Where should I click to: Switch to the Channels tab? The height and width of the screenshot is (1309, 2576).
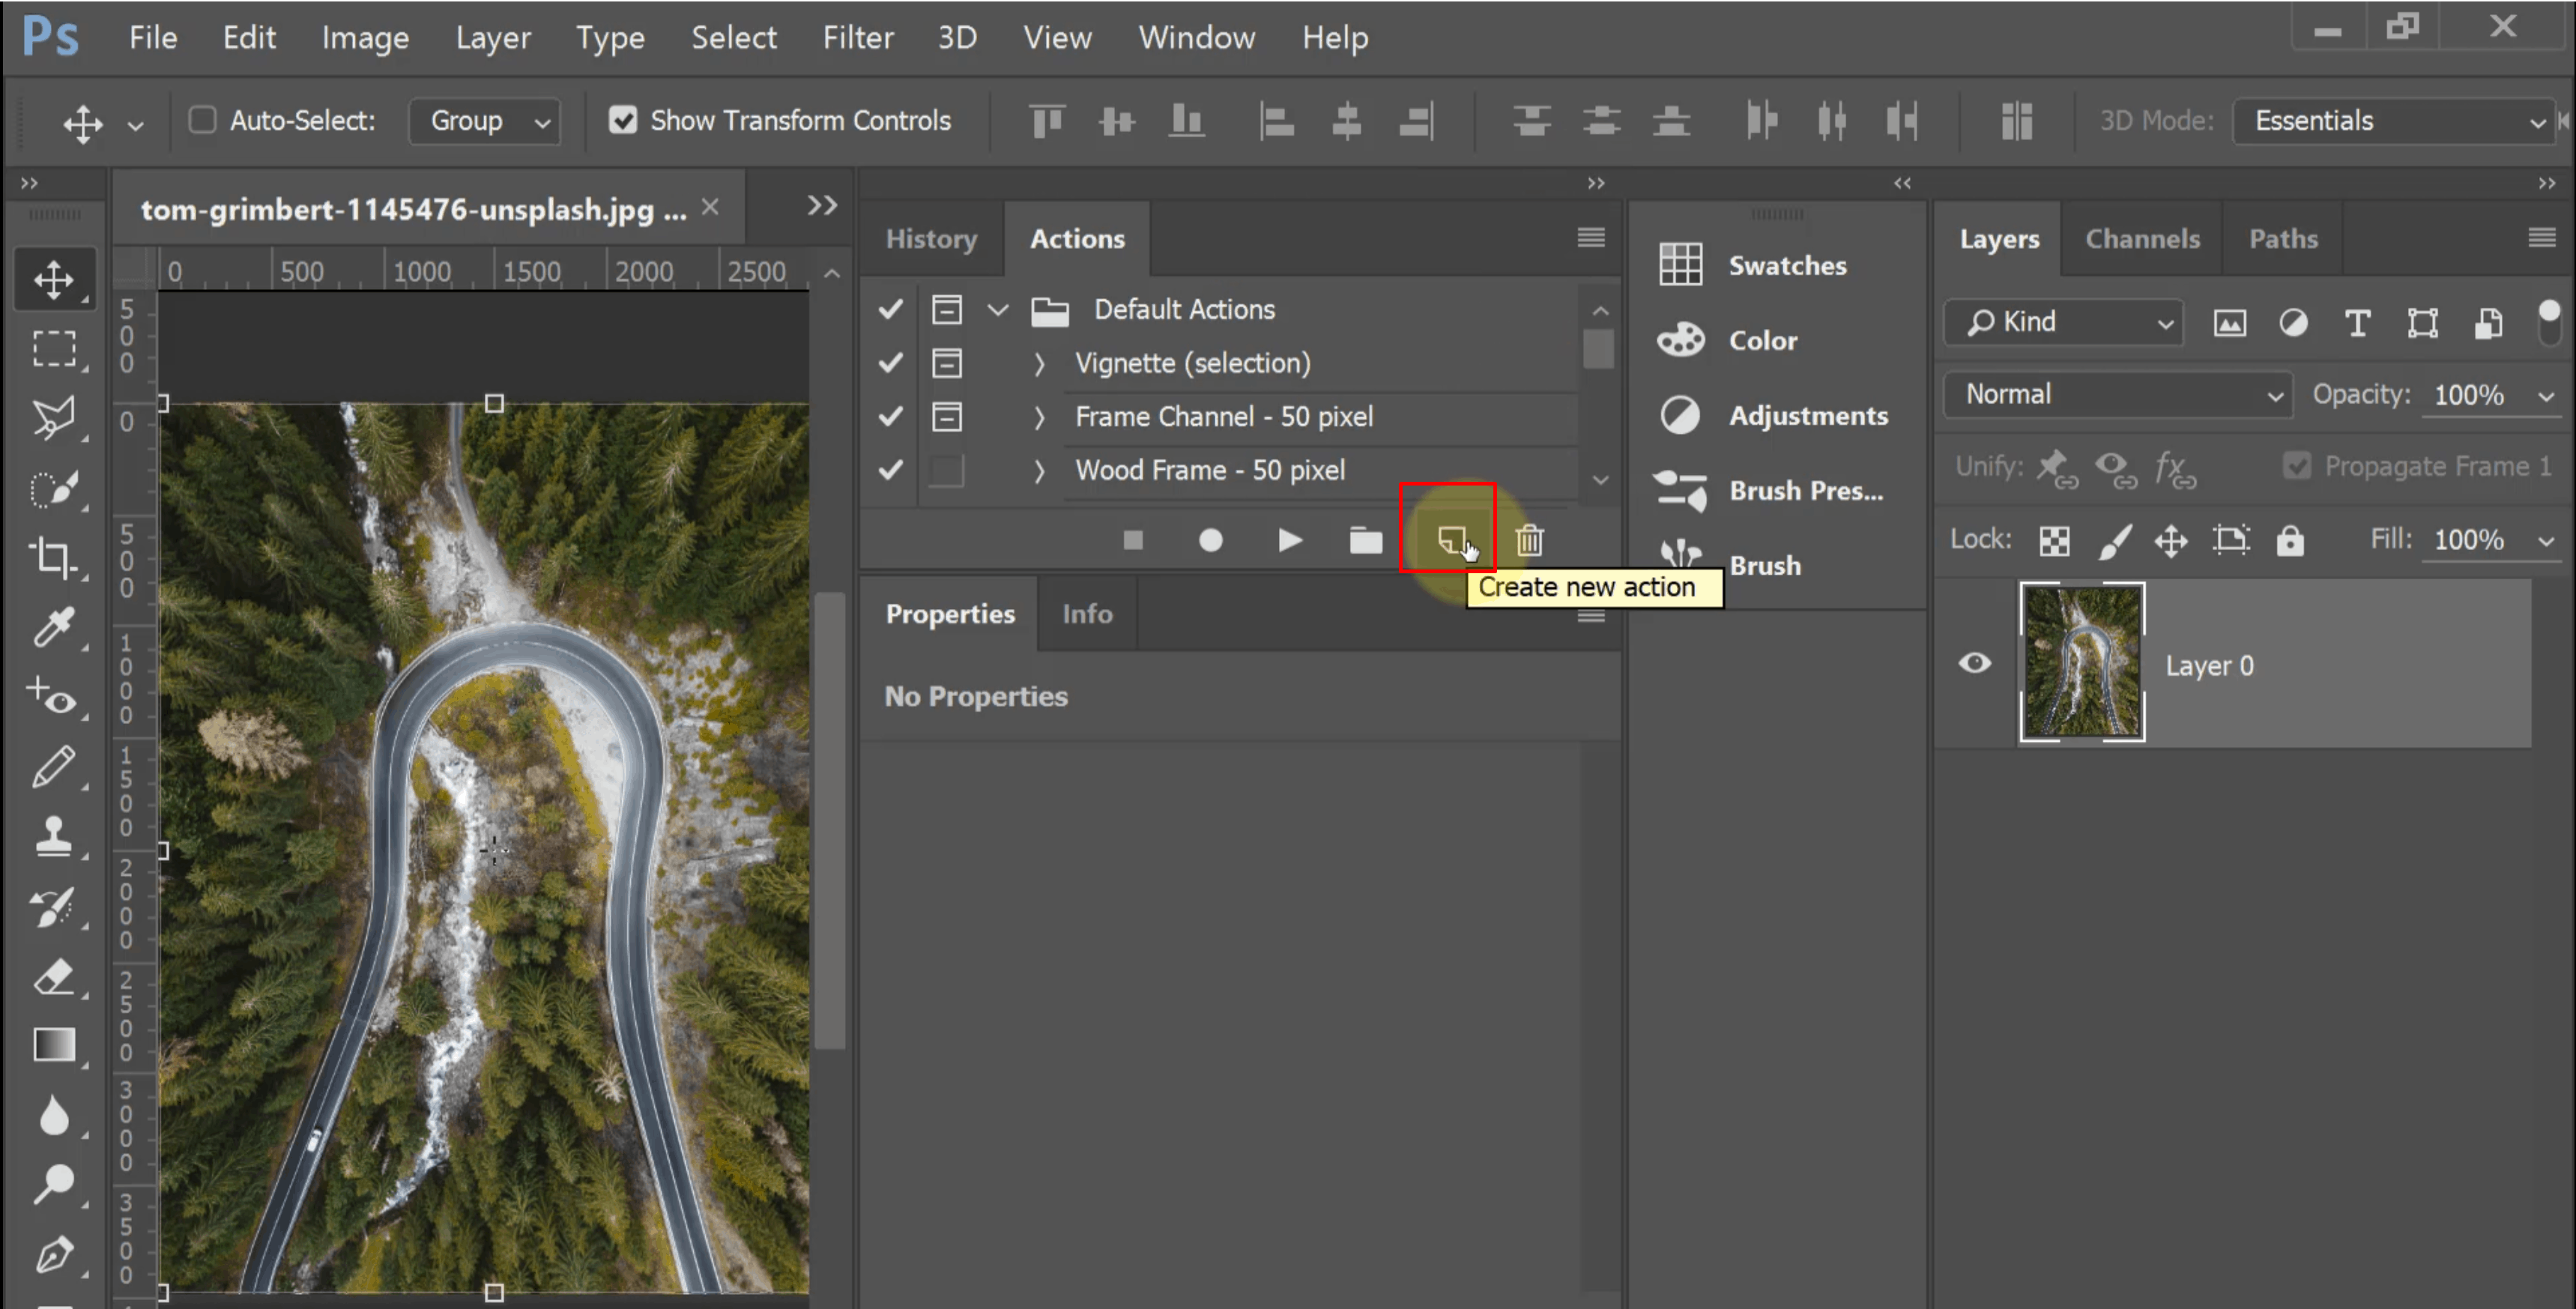[2142, 238]
